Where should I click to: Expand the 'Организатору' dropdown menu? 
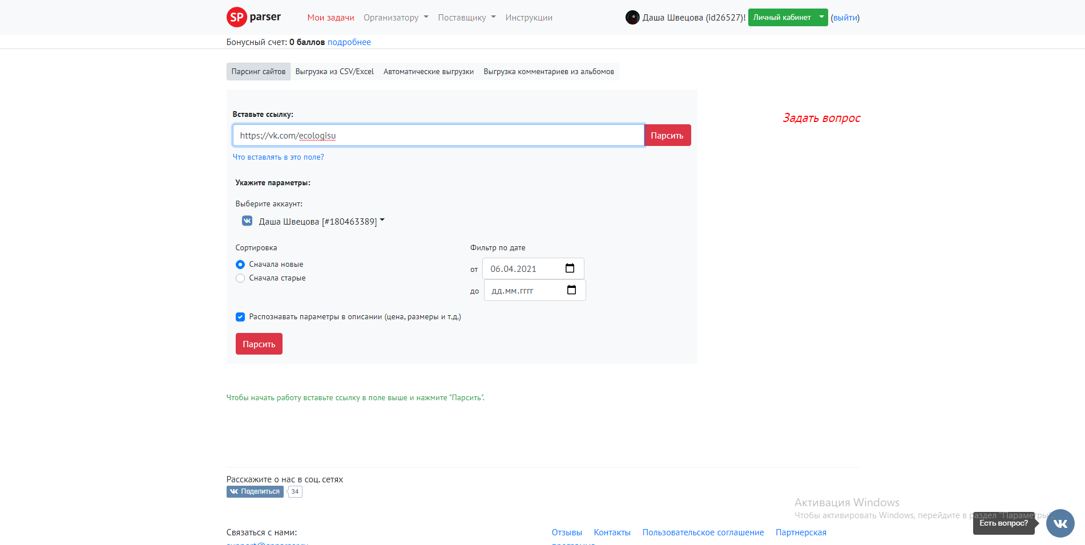(396, 18)
